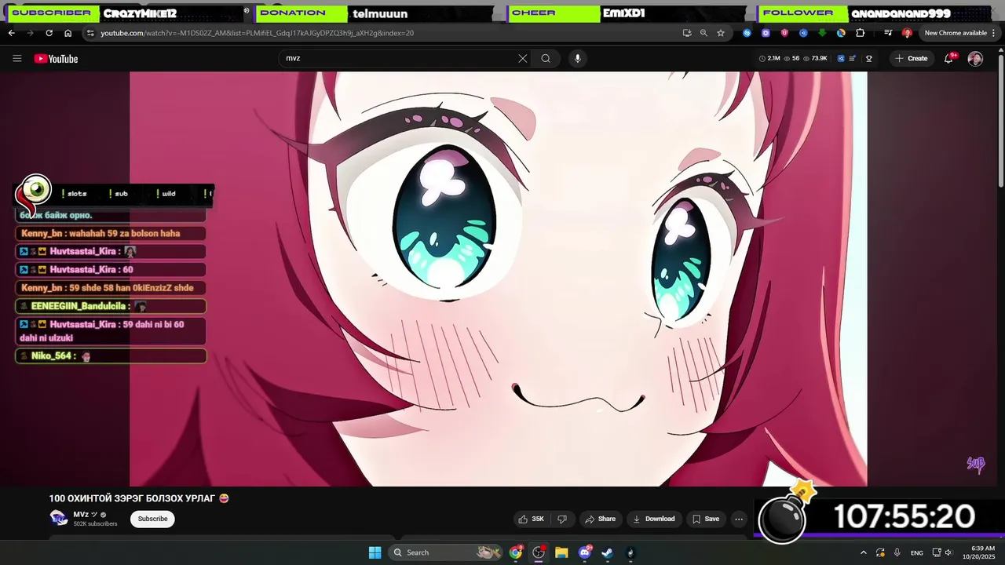Viewport: 1005px width, 565px height.
Task: Save the video to a playlist
Action: pos(705,519)
